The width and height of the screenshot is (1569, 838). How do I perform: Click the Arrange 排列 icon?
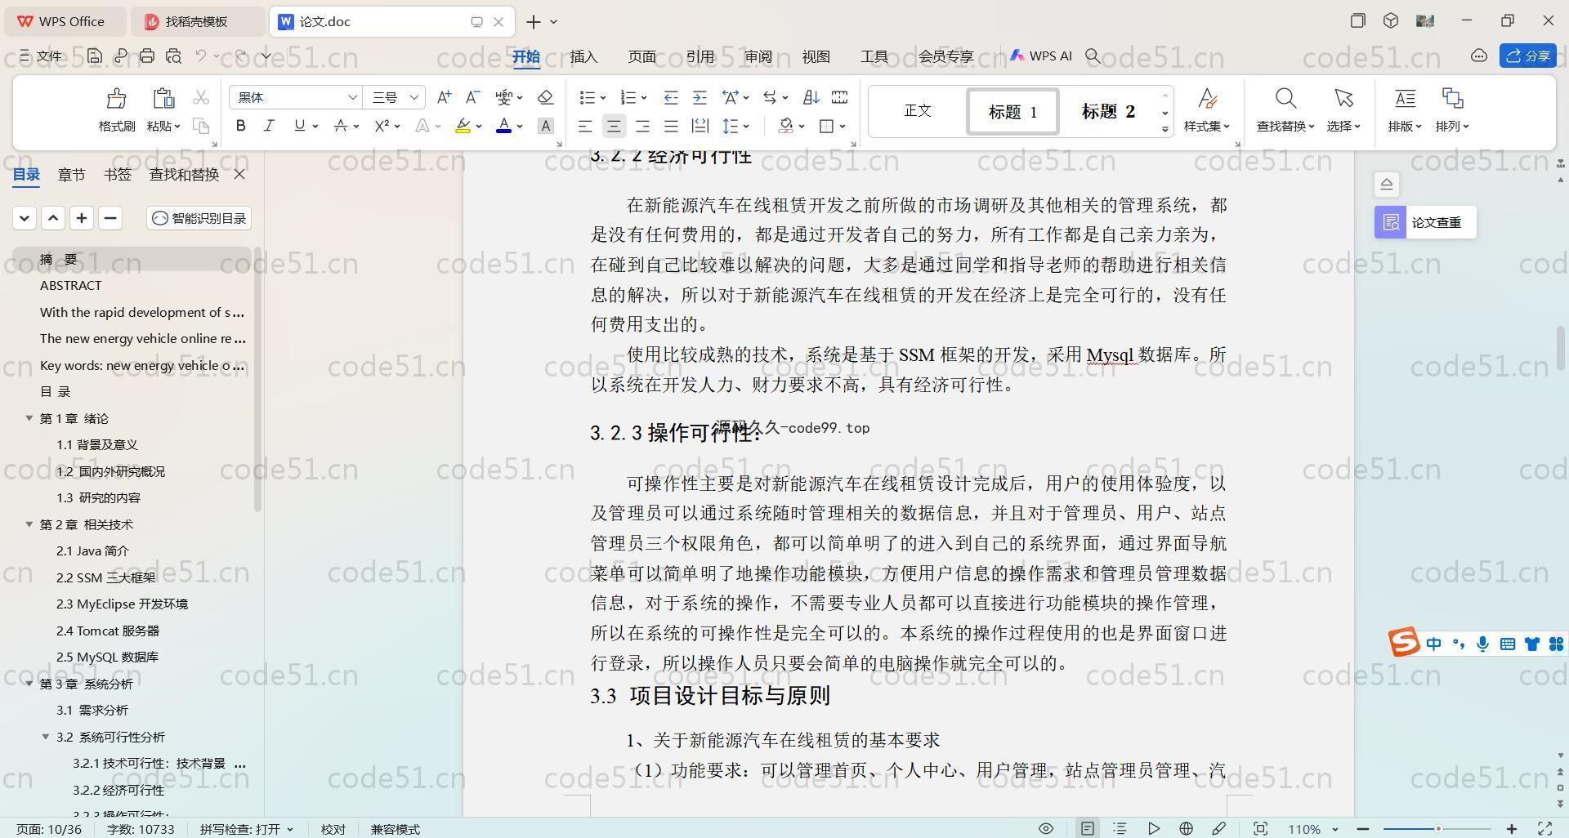tap(1452, 99)
